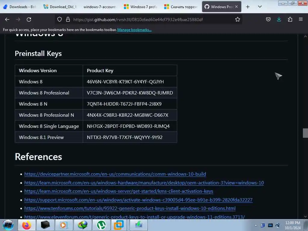The height and width of the screenshot is (231, 308).
Task: Open the media player taskbar icon
Action: point(64,225)
